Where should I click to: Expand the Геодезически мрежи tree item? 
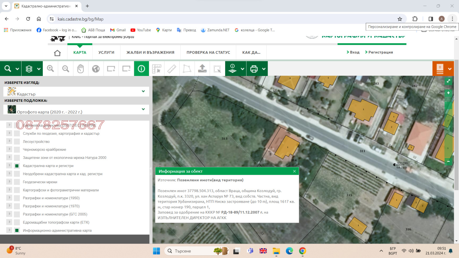[x=9, y=181]
